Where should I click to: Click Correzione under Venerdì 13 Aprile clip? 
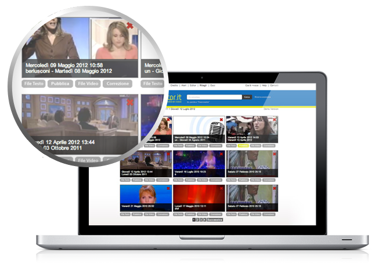click(269, 146)
